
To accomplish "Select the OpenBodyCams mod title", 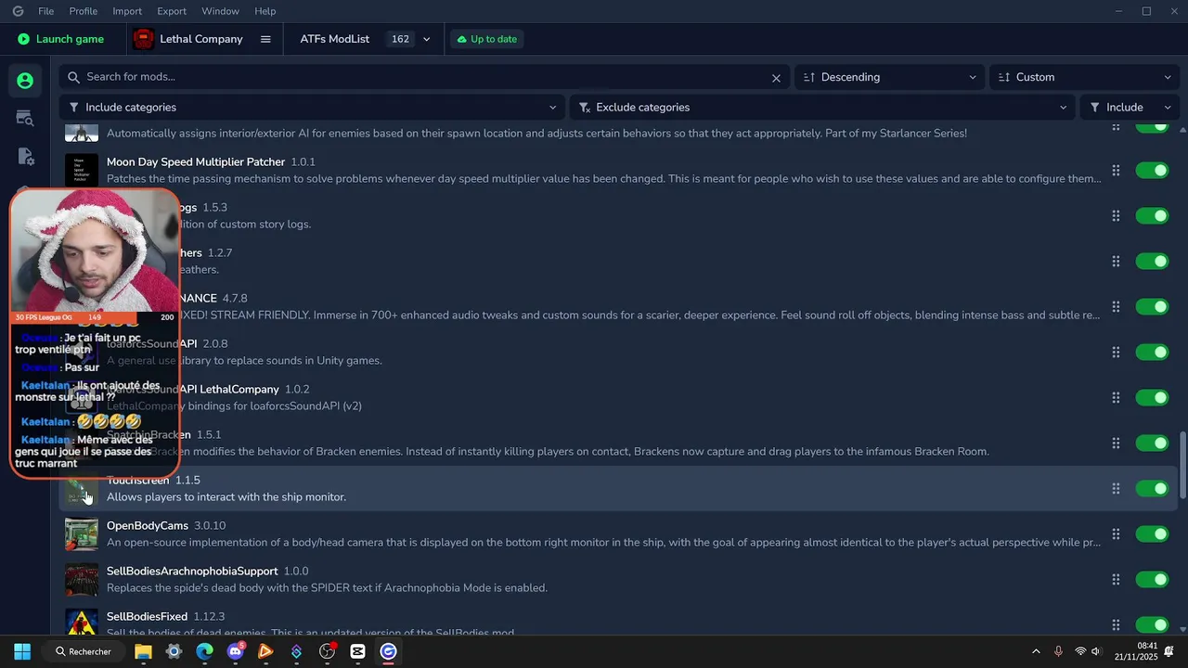I will click(x=148, y=526).
